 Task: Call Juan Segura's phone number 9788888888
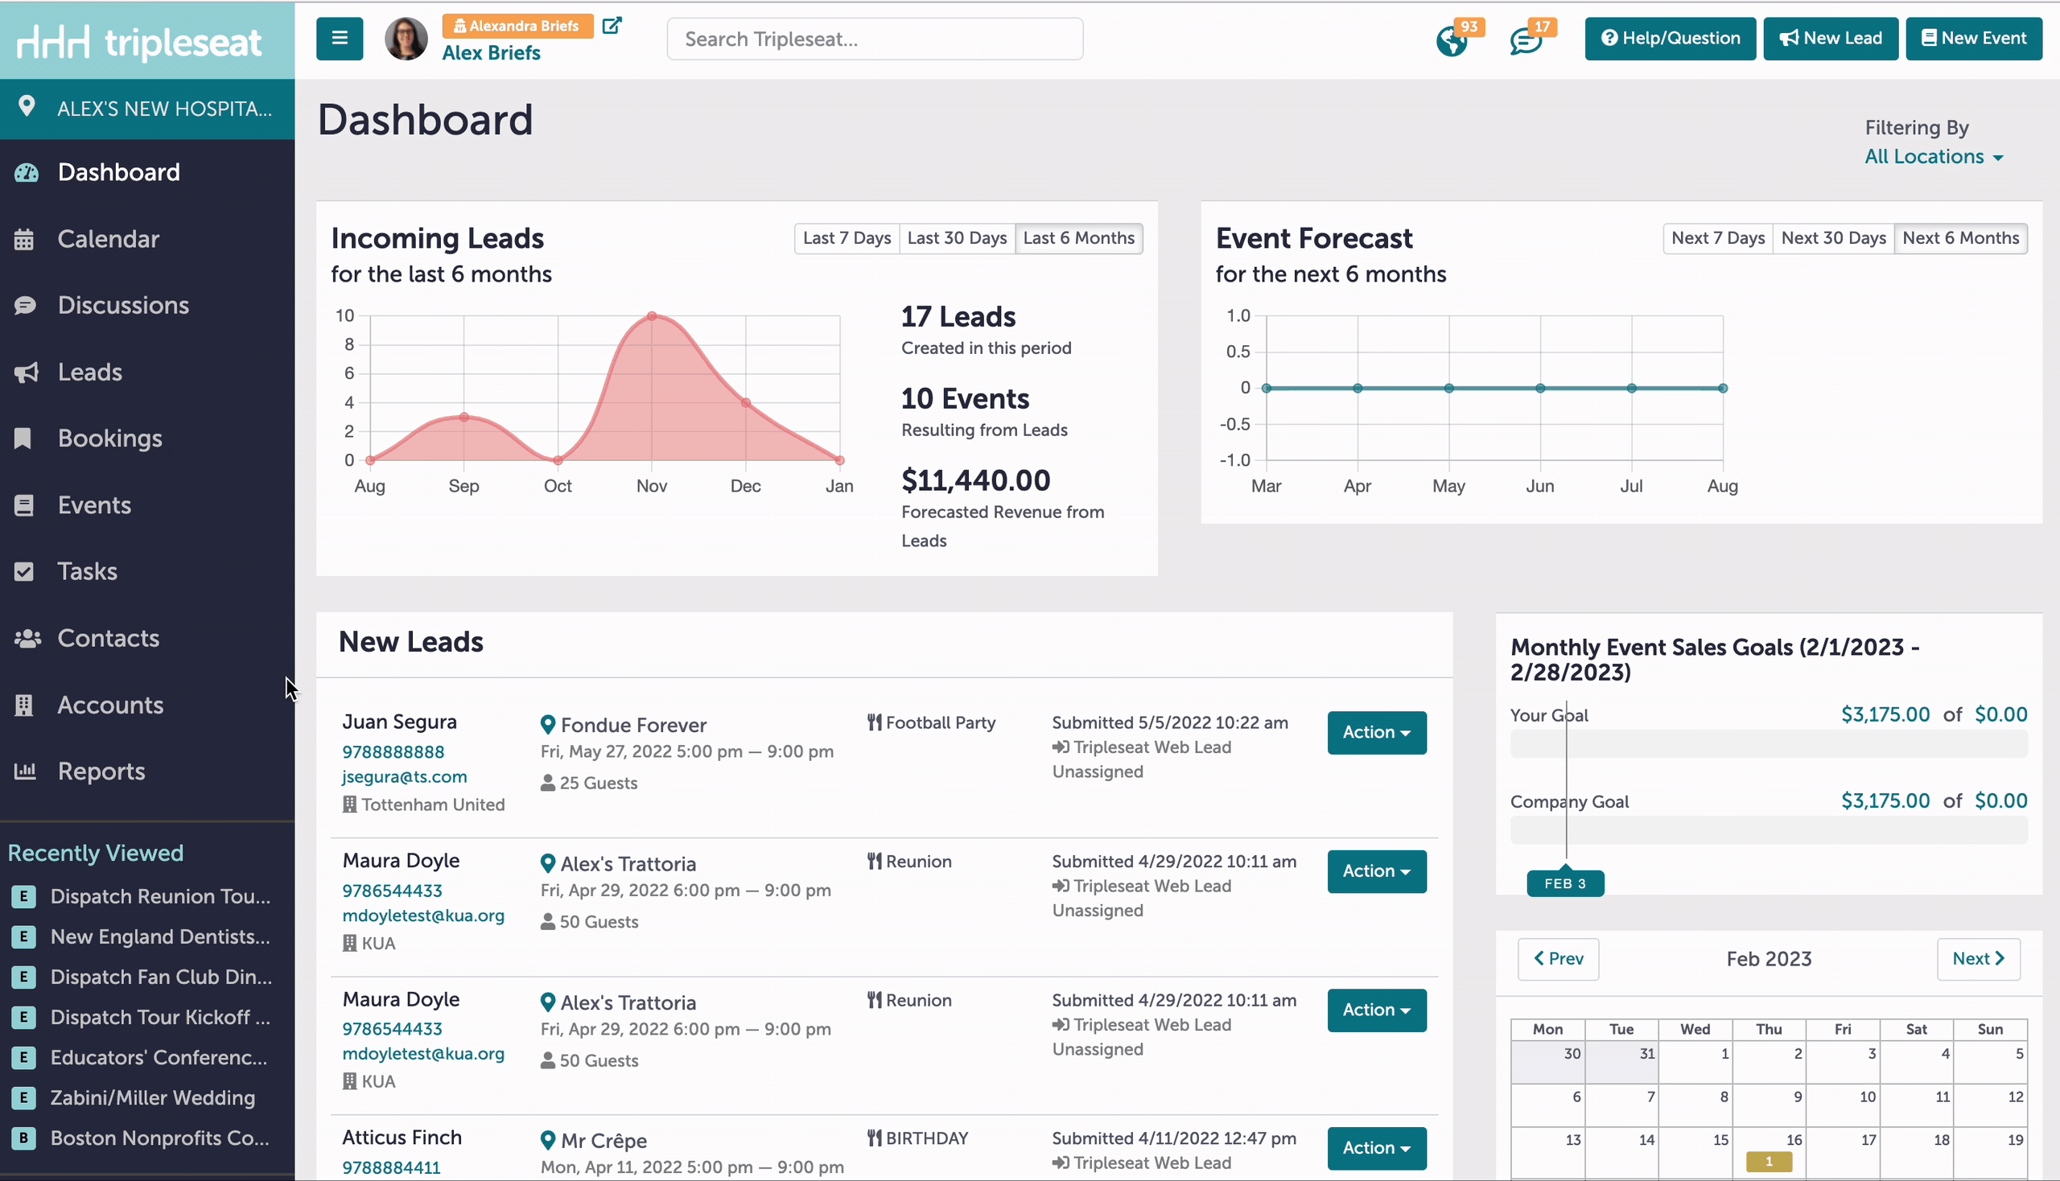tap(393, 752)
